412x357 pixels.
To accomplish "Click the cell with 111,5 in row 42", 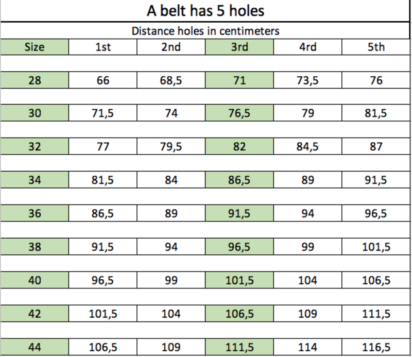I will pos(376,314).
